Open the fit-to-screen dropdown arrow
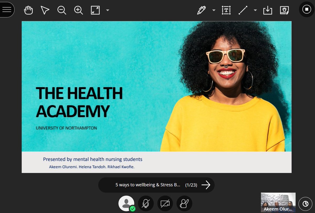The image size is (315, 213). tap(107, 10)
